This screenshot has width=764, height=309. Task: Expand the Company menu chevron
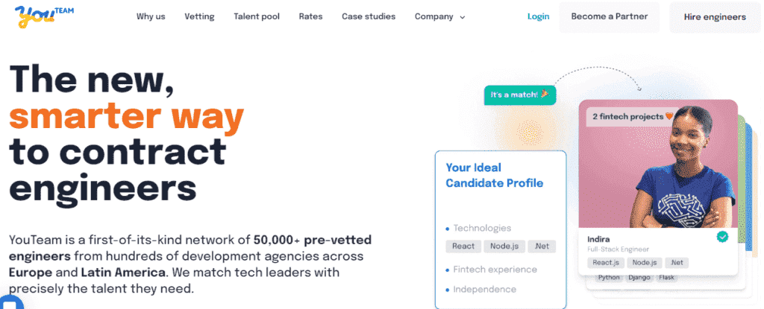(x=463, y=17)
